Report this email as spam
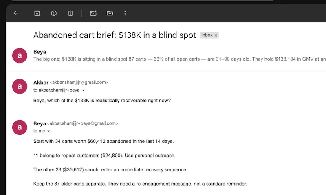The image size is (326, 195). [54, 13]
